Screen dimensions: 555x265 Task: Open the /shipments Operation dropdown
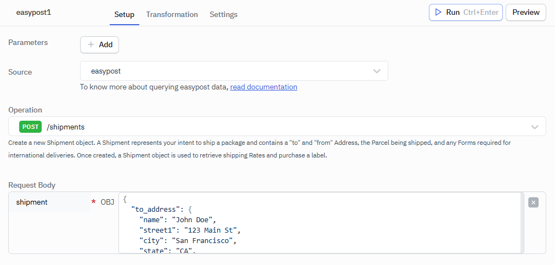click(x=277, y=127)
